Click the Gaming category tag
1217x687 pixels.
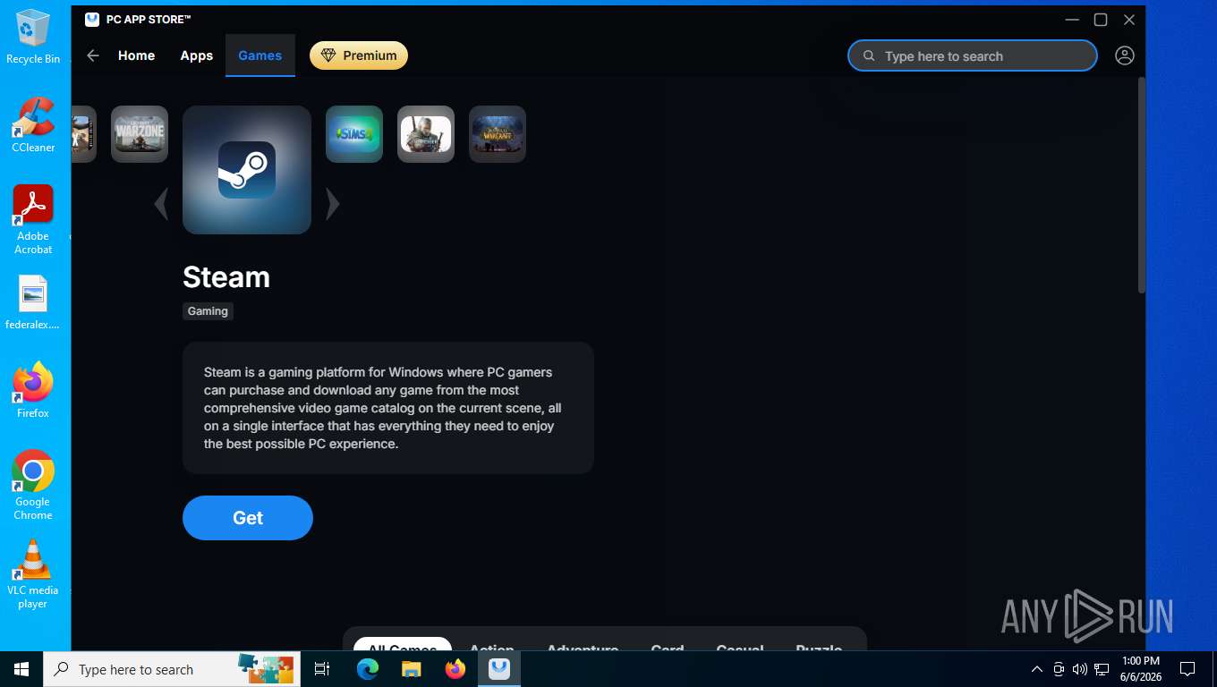tap(208, 311)
